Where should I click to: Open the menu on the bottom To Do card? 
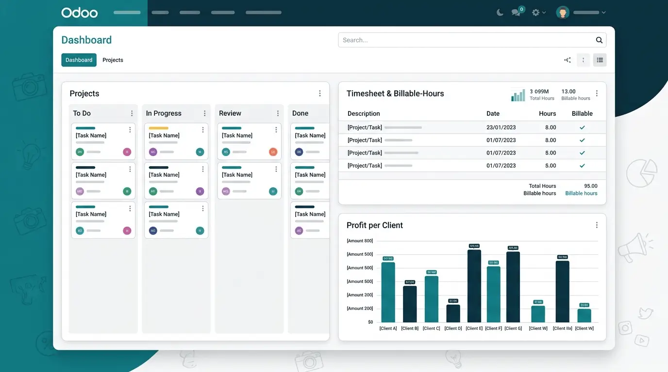click(130, 208)
